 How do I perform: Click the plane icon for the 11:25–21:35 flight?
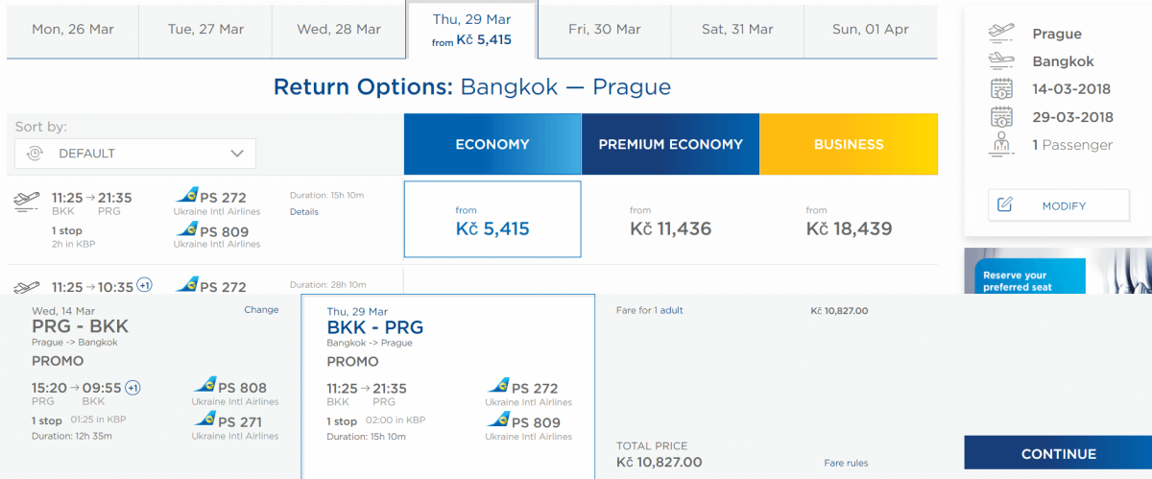point(27,201)
